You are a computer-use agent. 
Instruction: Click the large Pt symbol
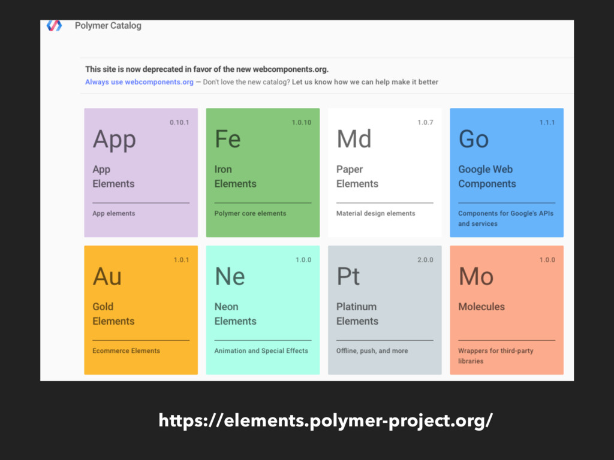coord(348,277)
